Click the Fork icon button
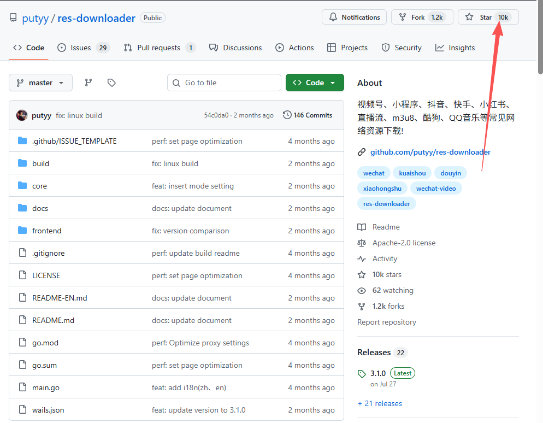This screenshot has height=423, width=543. click(403, 17)
